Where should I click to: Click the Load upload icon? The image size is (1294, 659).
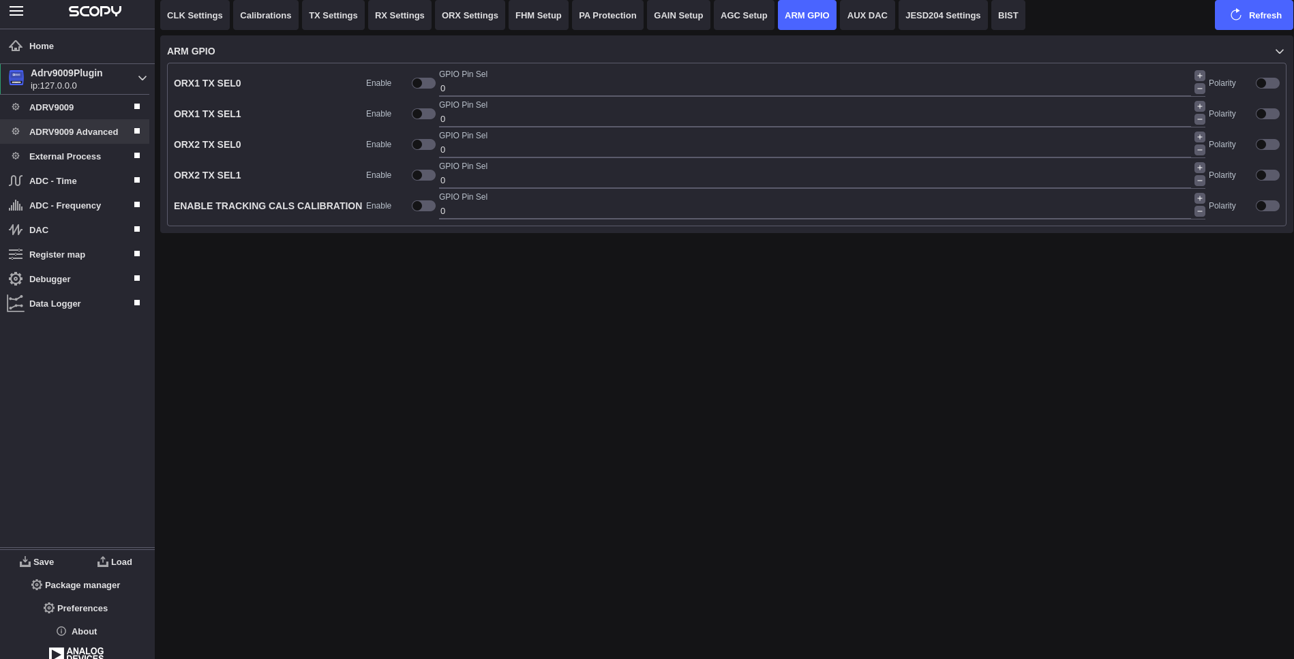pyautogui.click(x=103, y=562)
